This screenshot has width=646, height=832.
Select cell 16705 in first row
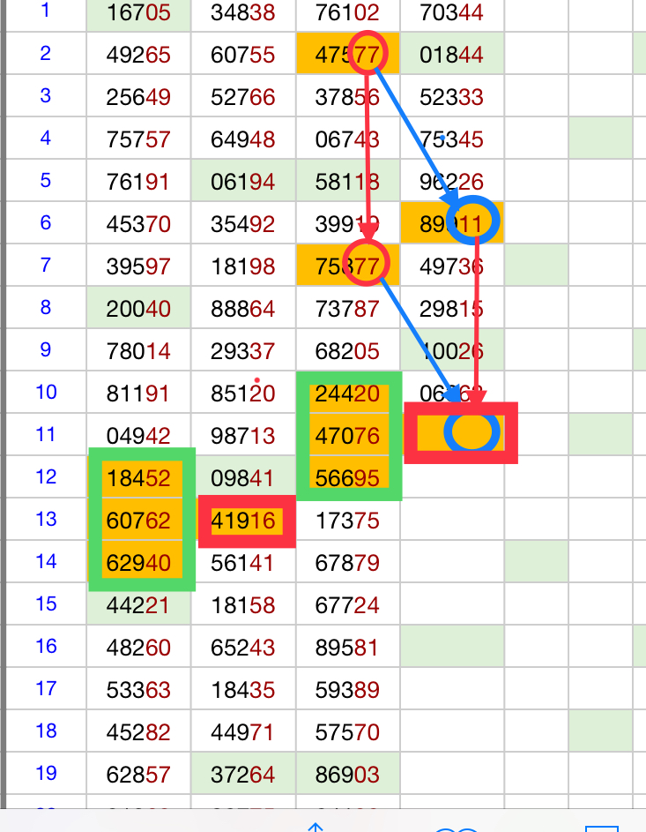138,12
